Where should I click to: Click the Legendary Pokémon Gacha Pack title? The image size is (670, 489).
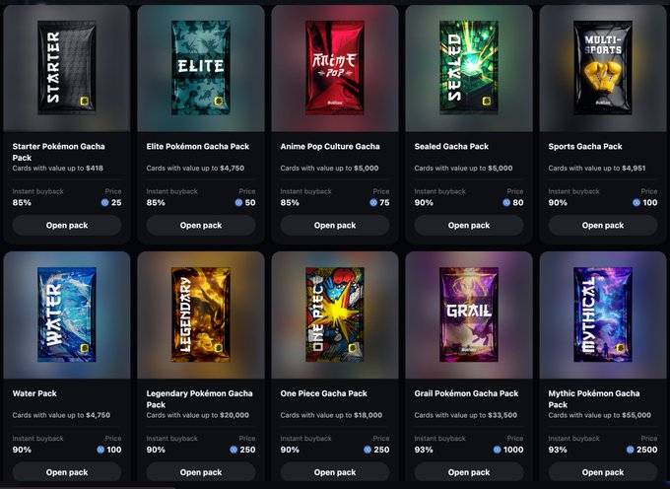point(200,399)
